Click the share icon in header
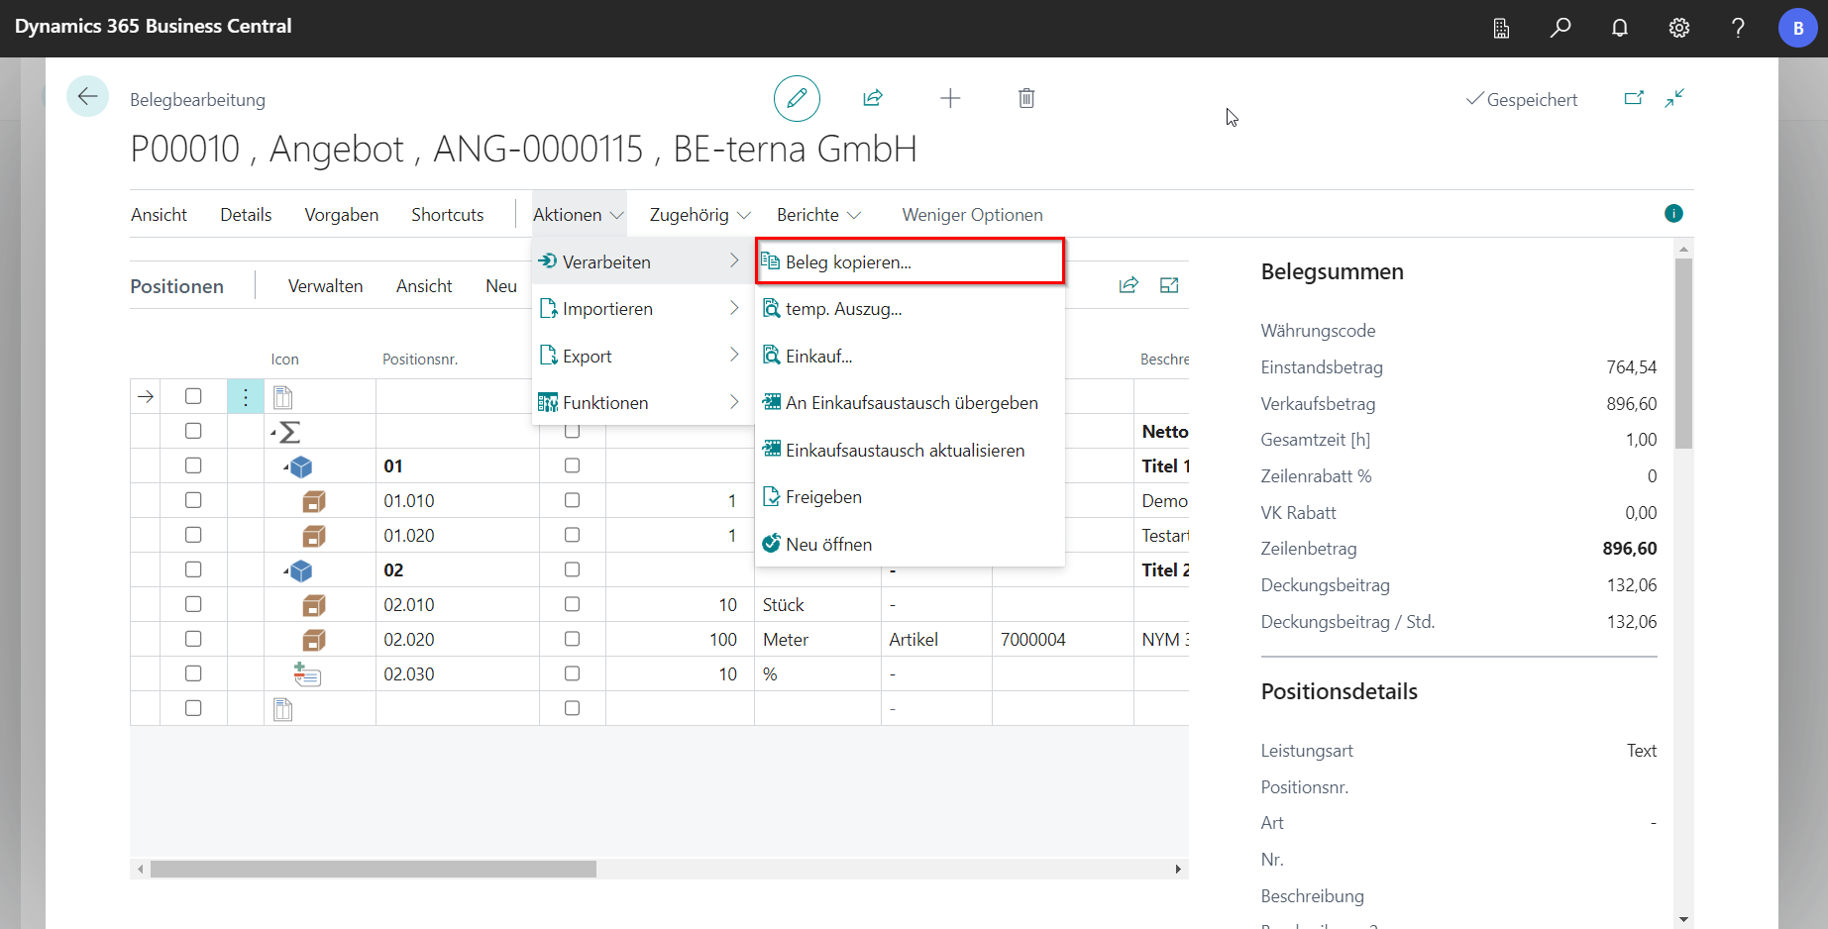The image size is (1828, 929). point(873,98)
